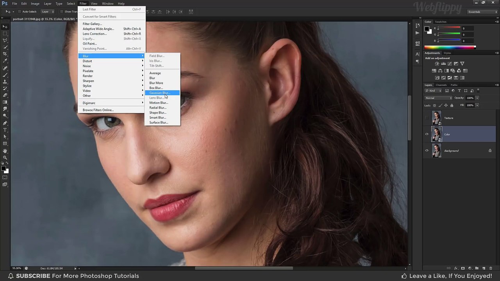Screen dimensions: 500x281
Task: Pick a color from the spectrum ramp
Action: tap(450, 47)
